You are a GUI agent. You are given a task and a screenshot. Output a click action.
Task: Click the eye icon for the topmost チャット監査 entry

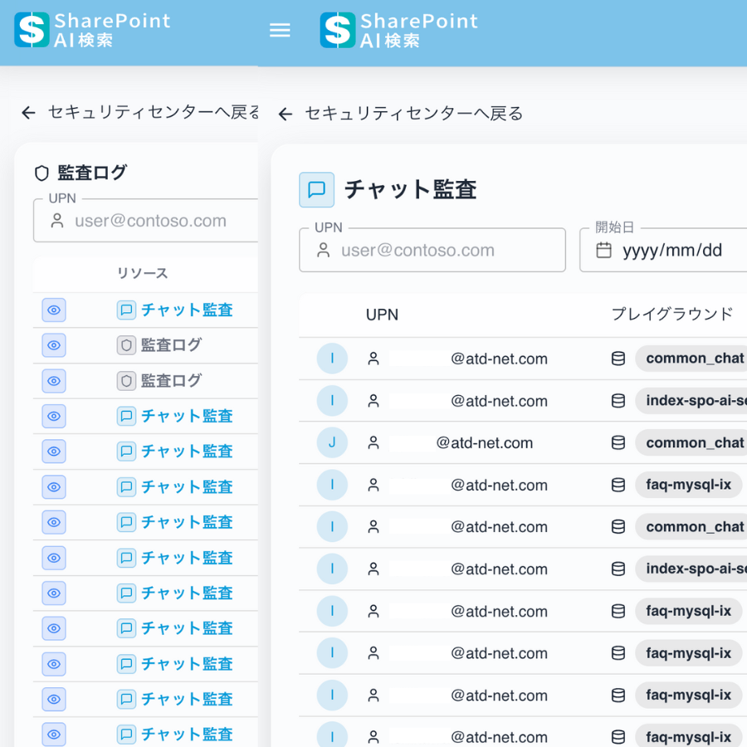tap(54, 310)
